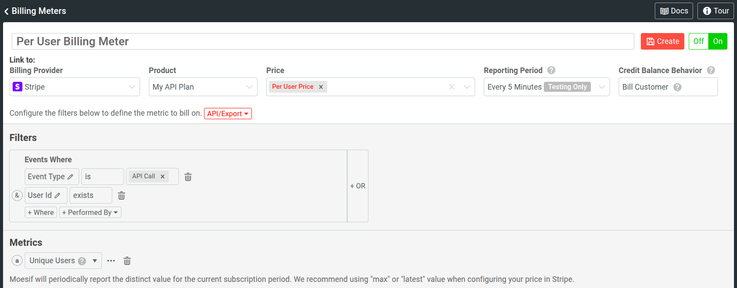Open the Unique Users question mark tooltip
Viewport: 737px width, 288px height.
pyautogui.click(x=82, y=260)
